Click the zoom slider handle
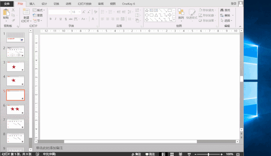This screenshot has height=156, width=271. pos(208,154)
